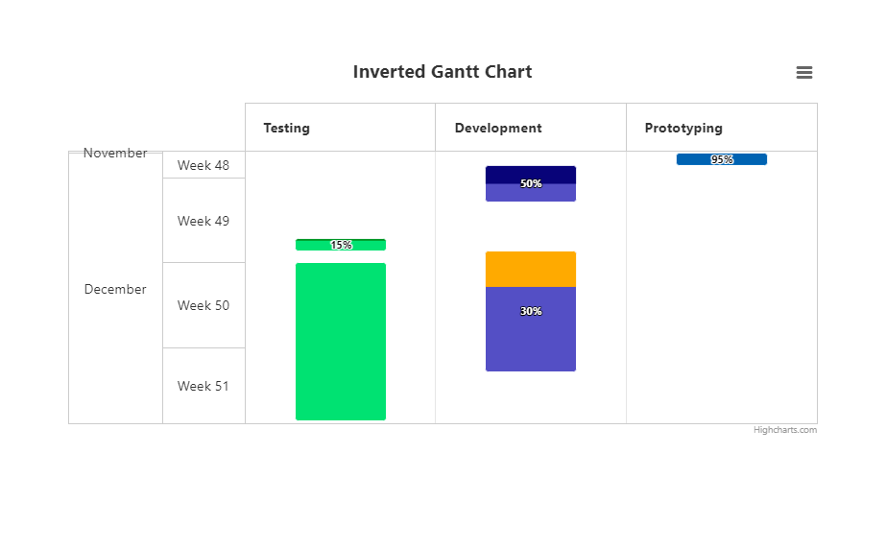This screenshot has width=886, height=549.
Task: Click the Highcharts.com credits link
Action: 784,430
